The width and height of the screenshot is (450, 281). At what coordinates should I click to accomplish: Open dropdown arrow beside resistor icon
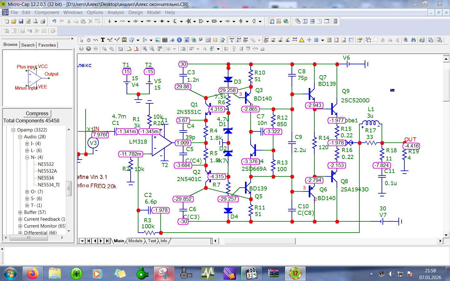129,21
